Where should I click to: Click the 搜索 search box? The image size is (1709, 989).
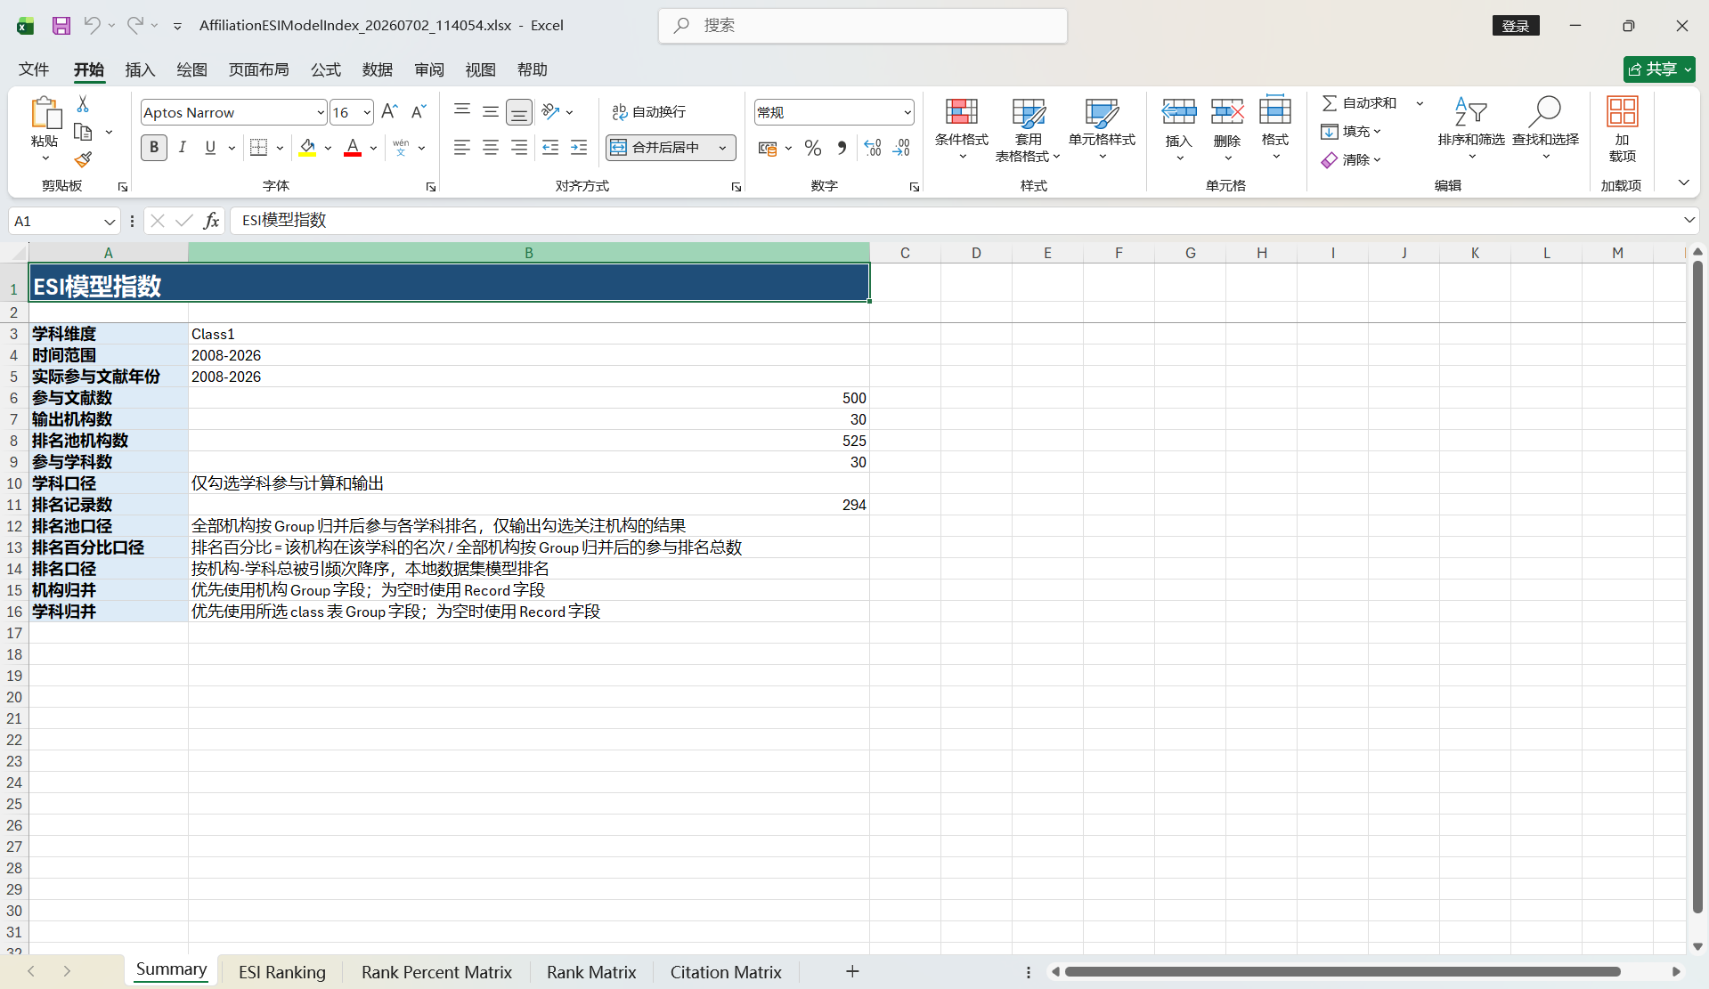point(863,26)
